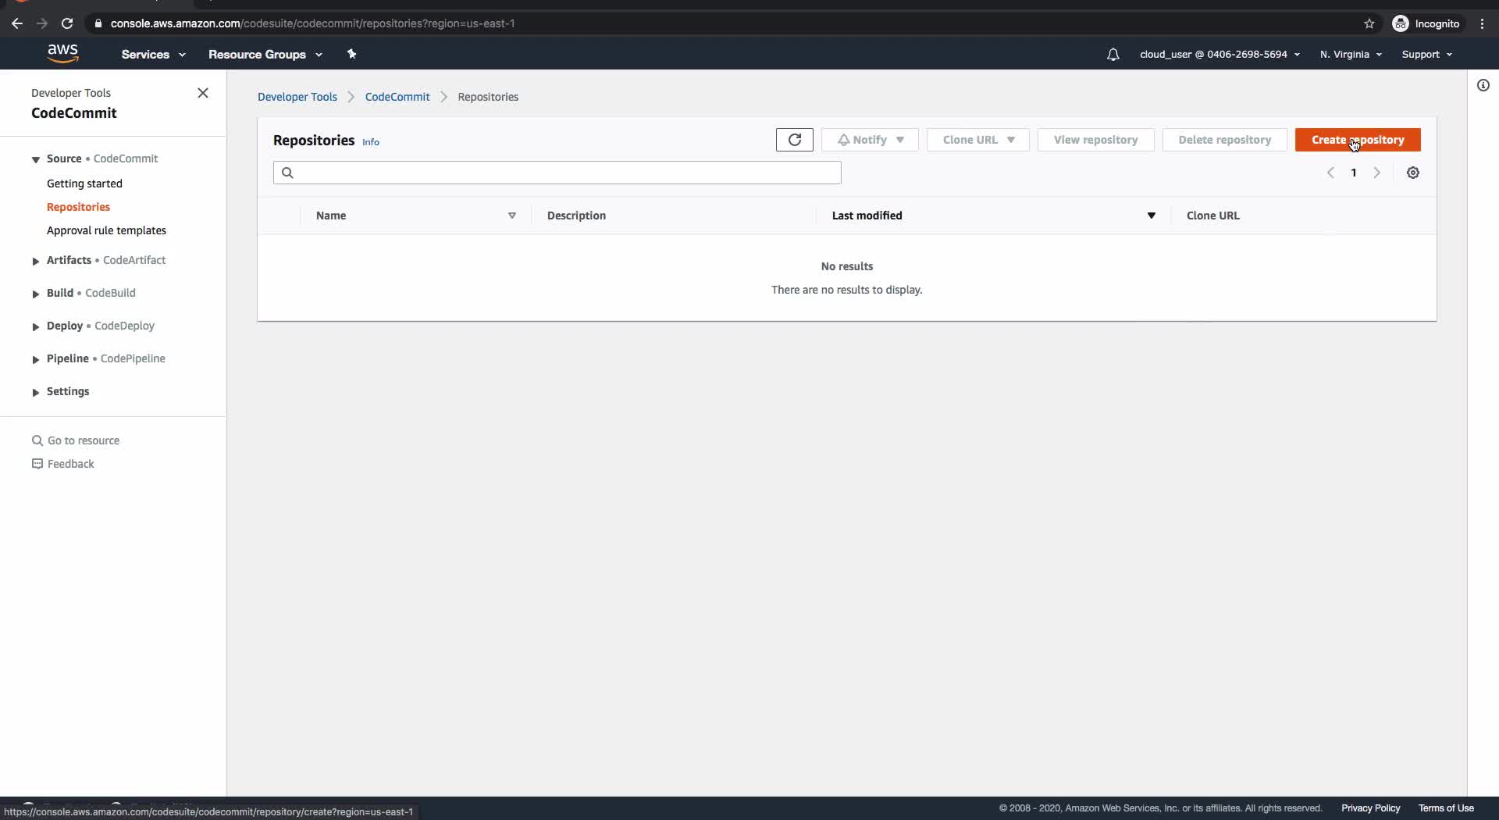Open the Services dropdown menu
Screen dimensions: 1499x820
(153, 54)
